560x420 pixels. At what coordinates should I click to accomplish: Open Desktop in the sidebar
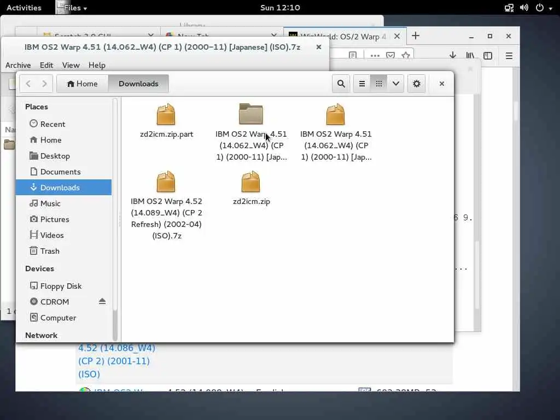pos(64,156)
